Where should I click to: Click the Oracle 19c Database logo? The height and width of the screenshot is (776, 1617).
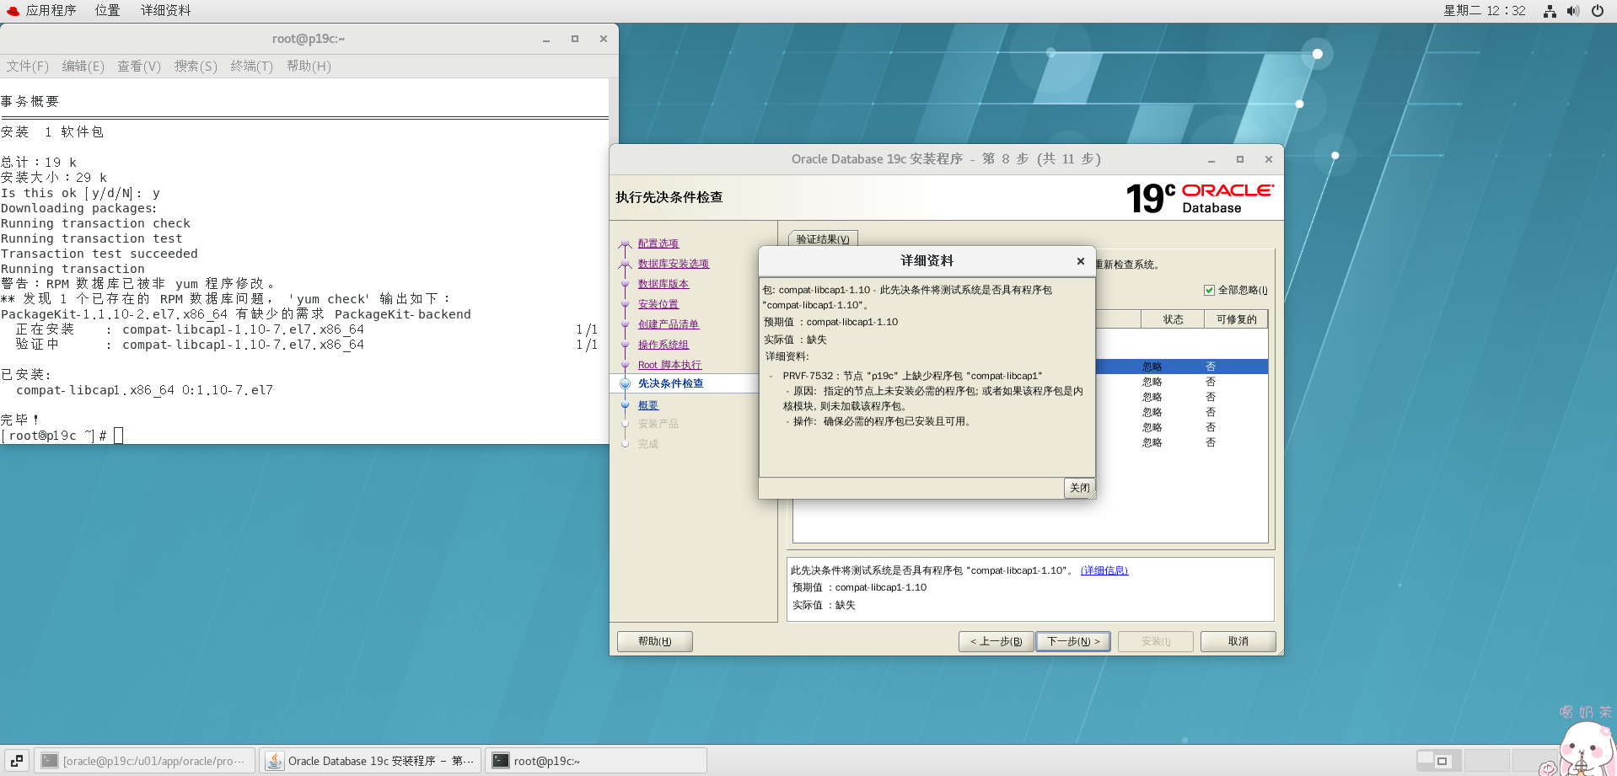1201,198
